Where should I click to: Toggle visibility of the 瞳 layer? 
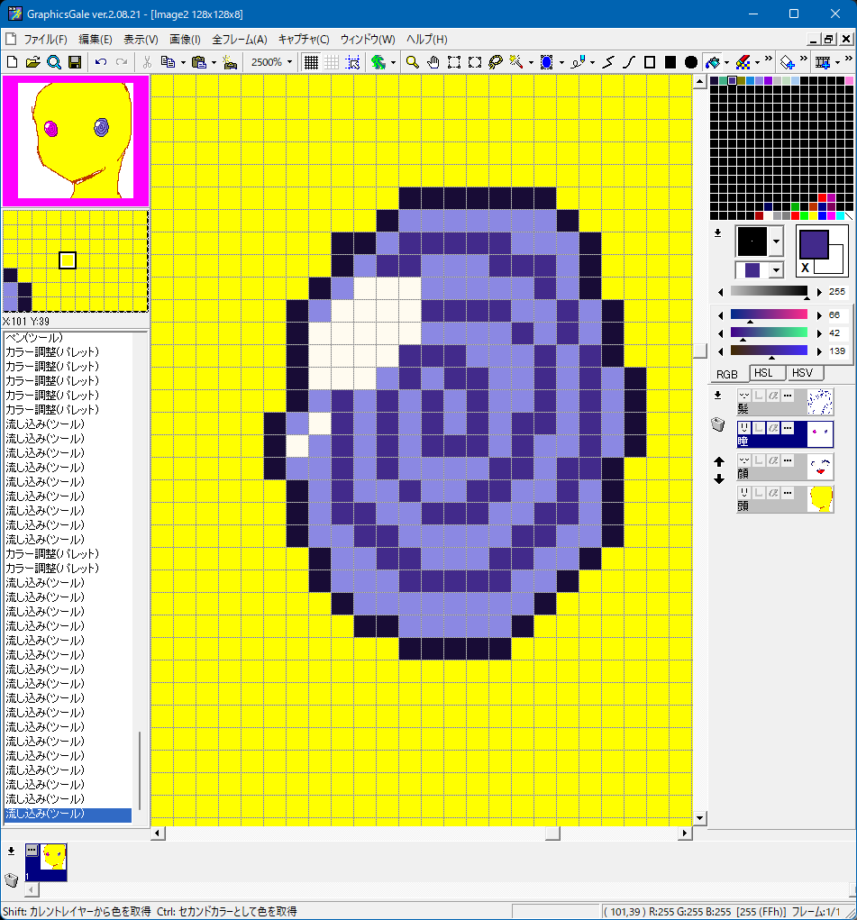[744, 428]
